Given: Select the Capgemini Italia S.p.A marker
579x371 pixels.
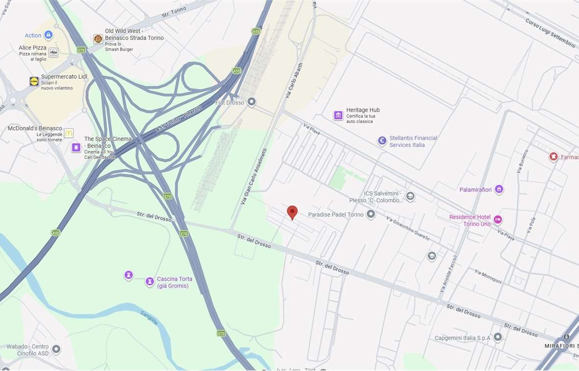Looking at the screenshot, I should (x=498, y=337).
